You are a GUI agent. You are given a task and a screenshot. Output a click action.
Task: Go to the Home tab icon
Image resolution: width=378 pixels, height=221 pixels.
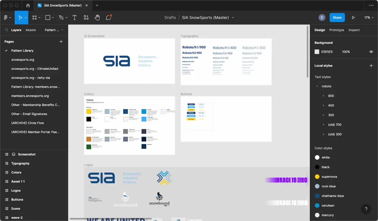tap(28, 5)
